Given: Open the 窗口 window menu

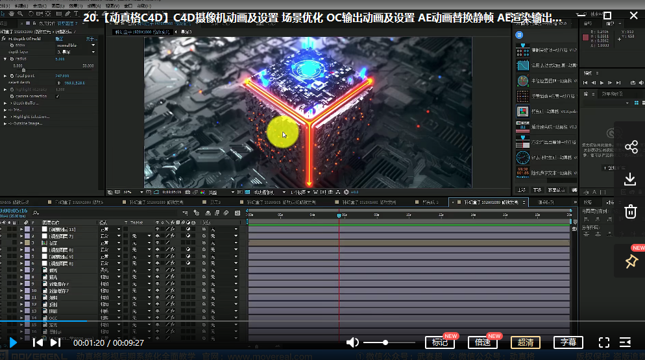Looking at the screenshot, I should coord(128,6).
